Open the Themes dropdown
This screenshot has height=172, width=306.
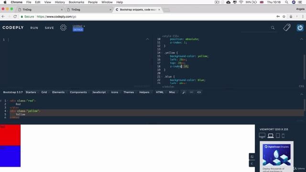(x=130, y=92)
